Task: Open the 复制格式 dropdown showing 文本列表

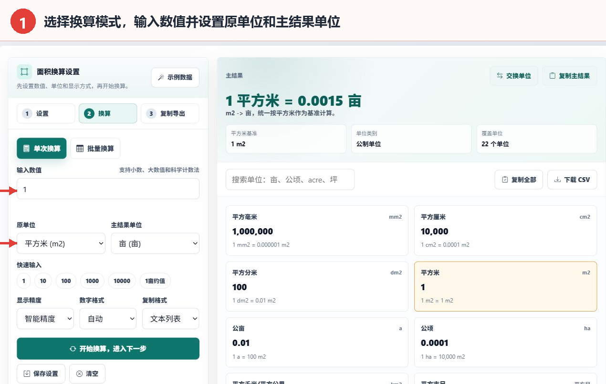Action: coord(171,319)
